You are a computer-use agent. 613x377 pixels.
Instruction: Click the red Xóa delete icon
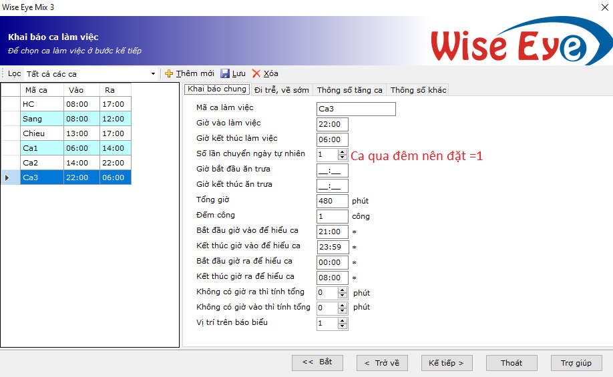256,73
